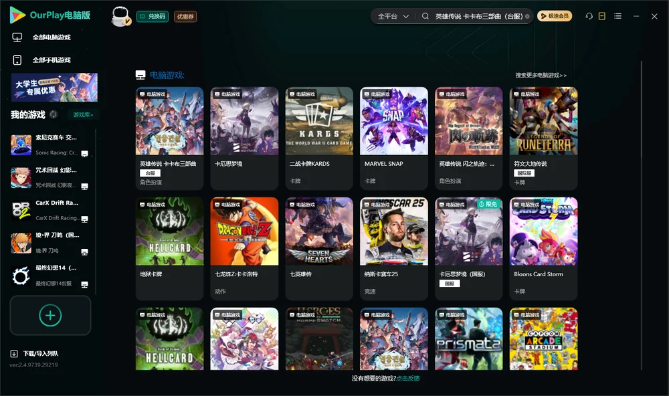
Task: Select the 符文大地传说 Runeterra card
Action: [x=543, y=138]
